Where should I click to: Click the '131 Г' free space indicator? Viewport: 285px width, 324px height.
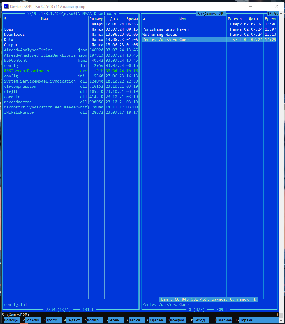pyautogui.click(x=88, y=310)
